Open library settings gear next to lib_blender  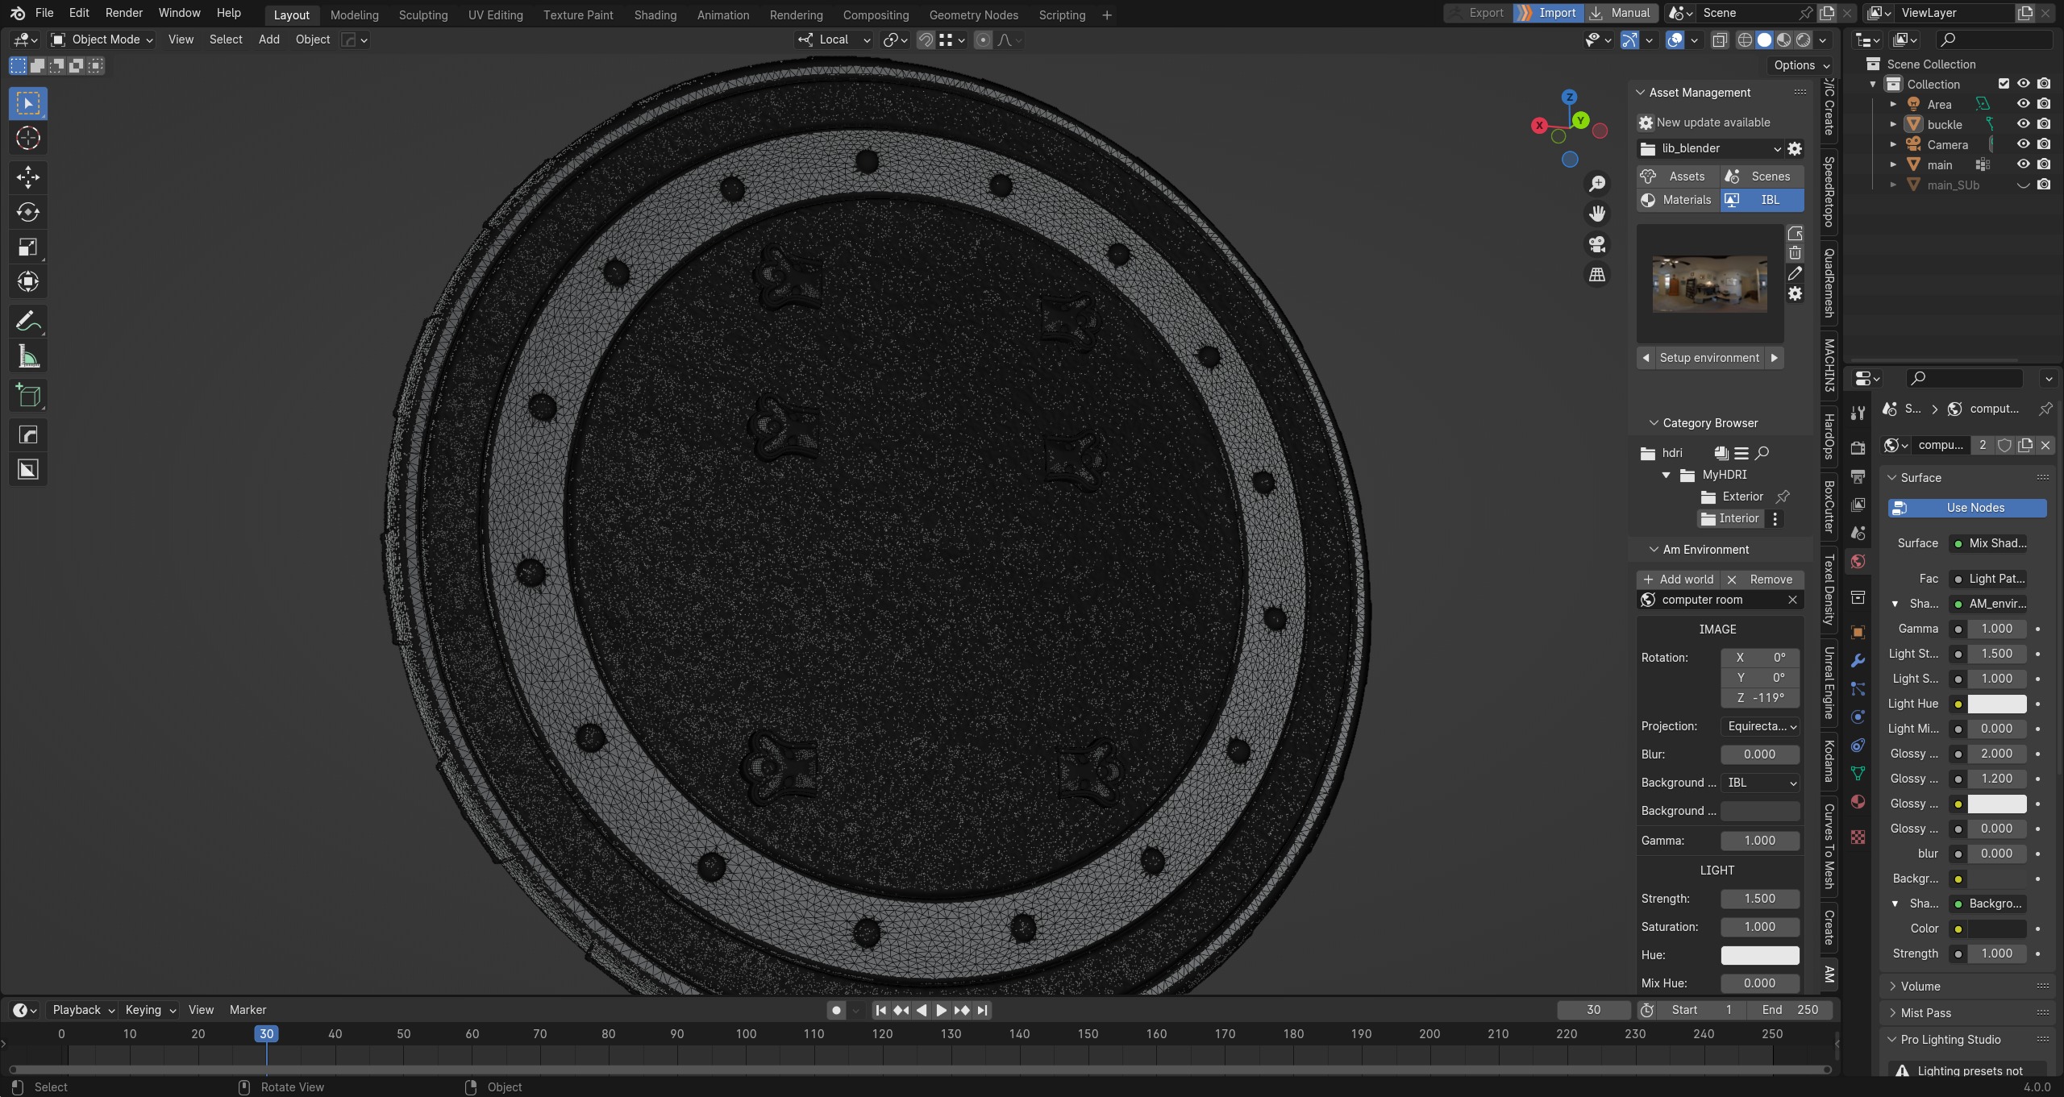[1795, 148]
